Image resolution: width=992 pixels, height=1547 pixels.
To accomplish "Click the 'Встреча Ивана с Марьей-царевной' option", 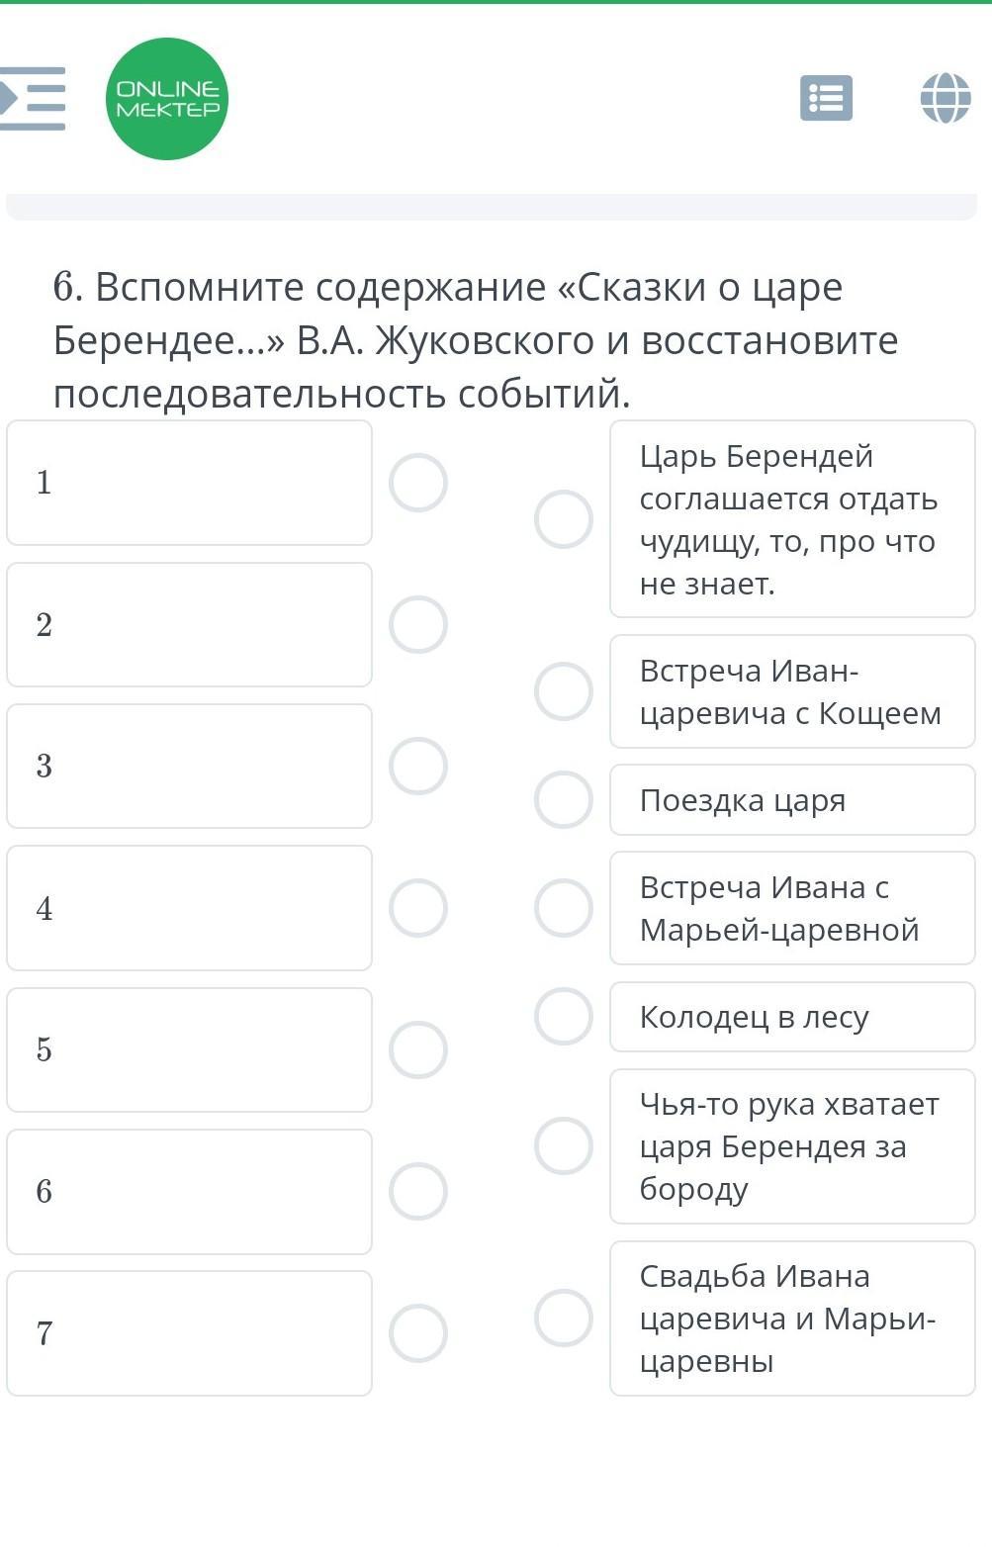I will point(792,908).
